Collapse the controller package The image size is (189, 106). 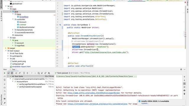pos(13,19)
